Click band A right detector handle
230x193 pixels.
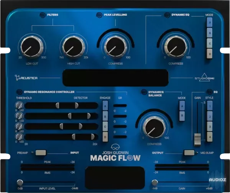pos(76,106)
